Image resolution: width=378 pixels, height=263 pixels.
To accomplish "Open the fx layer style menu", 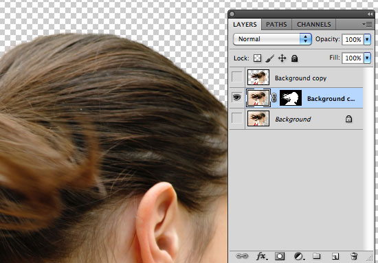I will [261, 256].
